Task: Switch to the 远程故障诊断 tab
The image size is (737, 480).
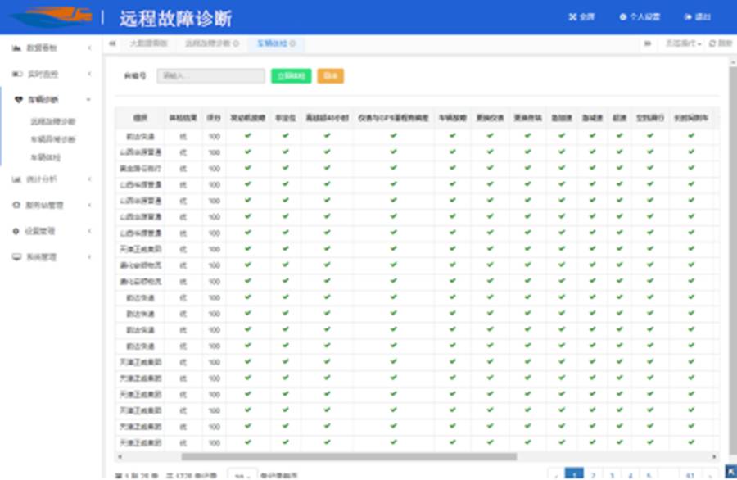Action: [x=210, y=43]
